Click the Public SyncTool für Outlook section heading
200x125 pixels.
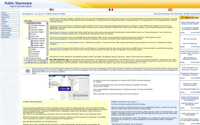click(124, 102)
